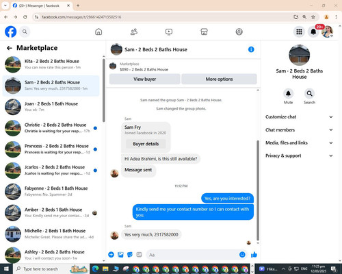Open Microsoft Edge from the taskbar
The height and width of the screenshot is (274, 342).
pos(95,269)
